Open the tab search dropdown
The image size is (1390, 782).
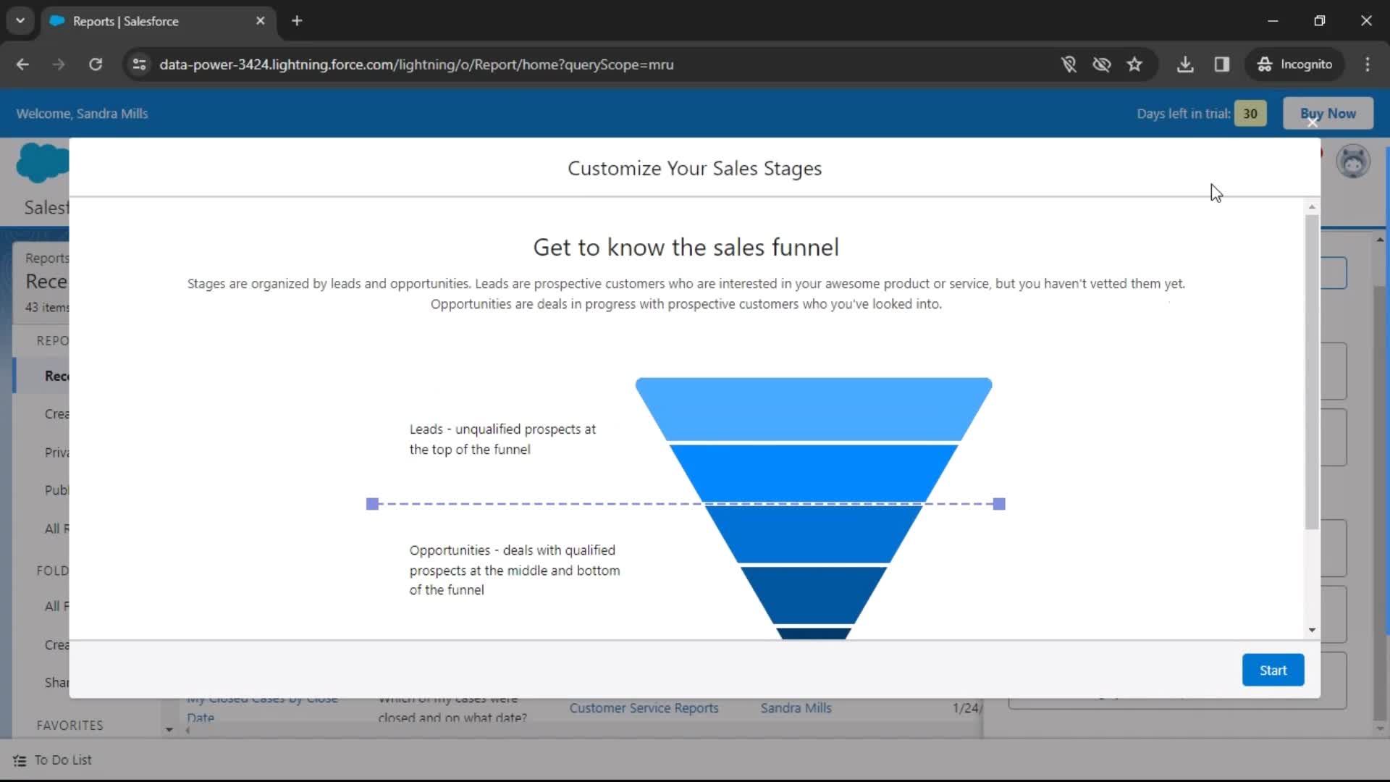(20, 21)
